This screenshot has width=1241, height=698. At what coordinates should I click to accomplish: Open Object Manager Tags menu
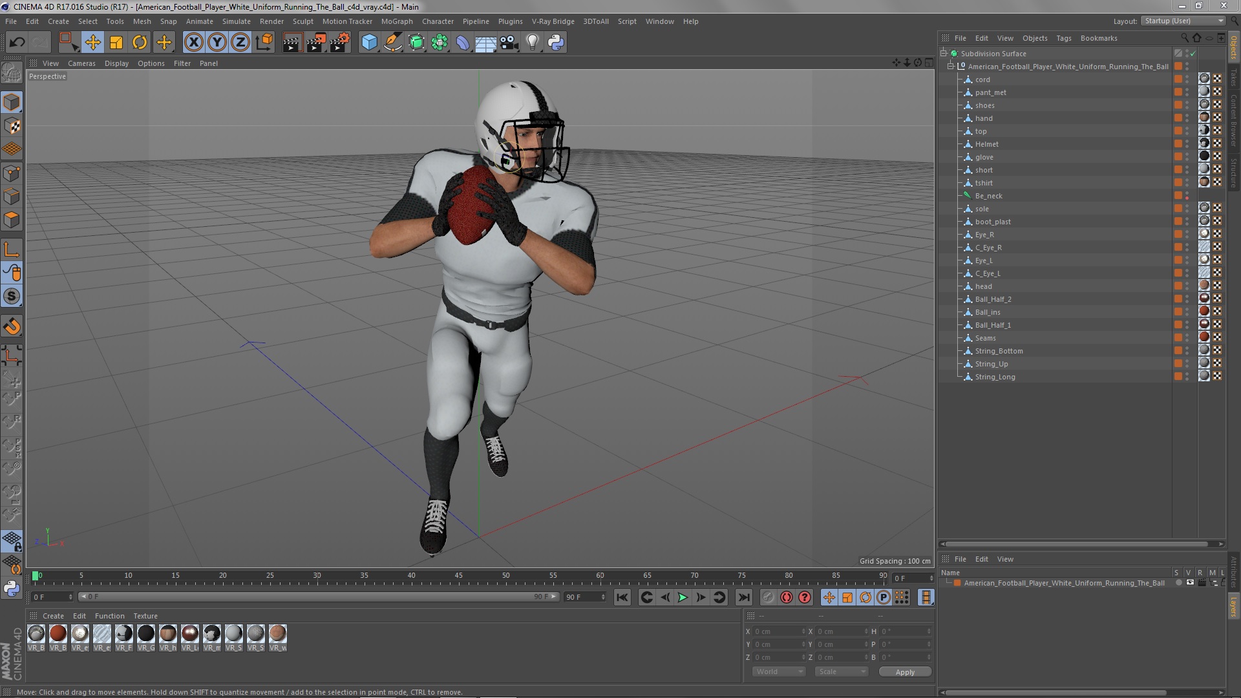pos(1063,38)
